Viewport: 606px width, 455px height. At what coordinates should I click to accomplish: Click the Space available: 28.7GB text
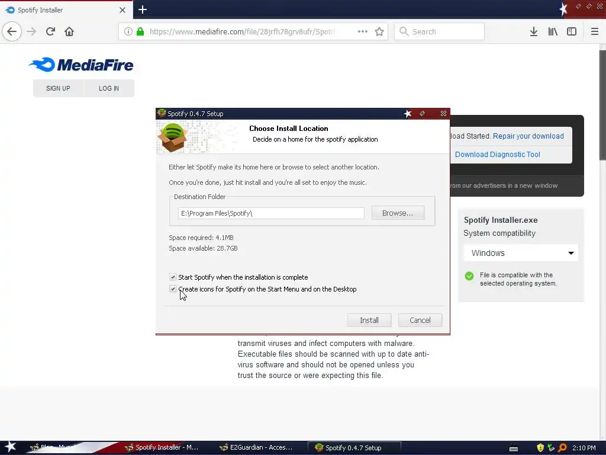coord(203,248)
